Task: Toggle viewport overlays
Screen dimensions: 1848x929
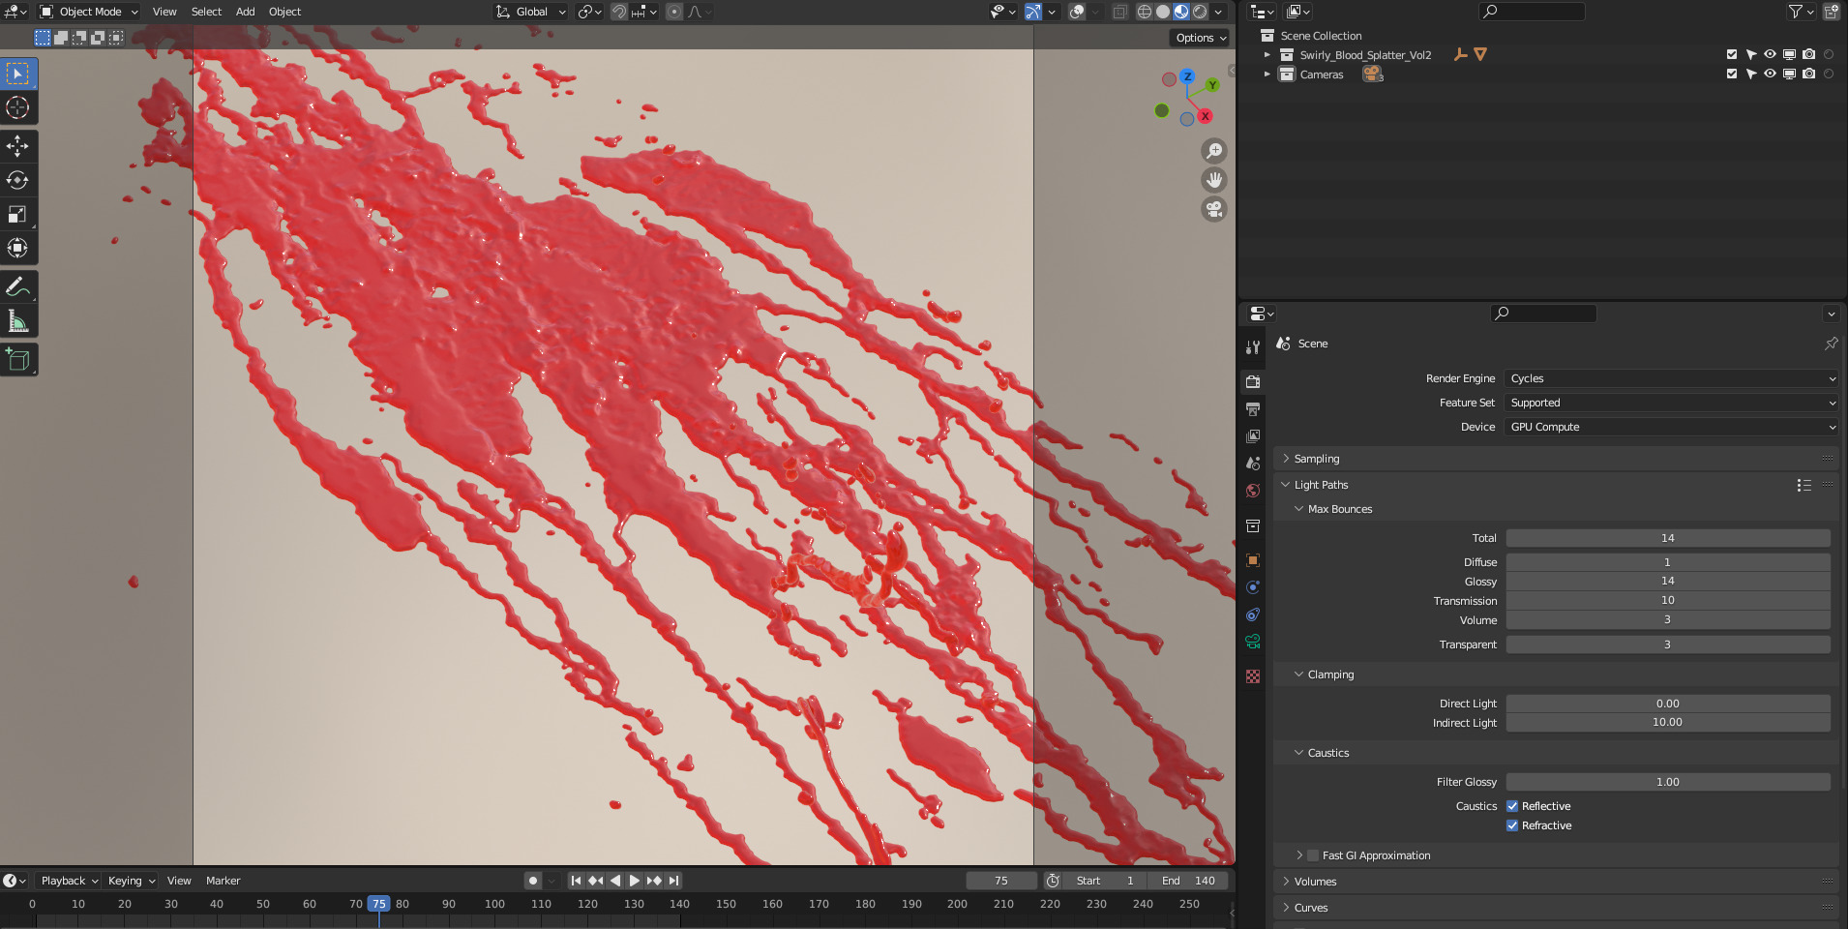Action: (x=1077, y=12)
